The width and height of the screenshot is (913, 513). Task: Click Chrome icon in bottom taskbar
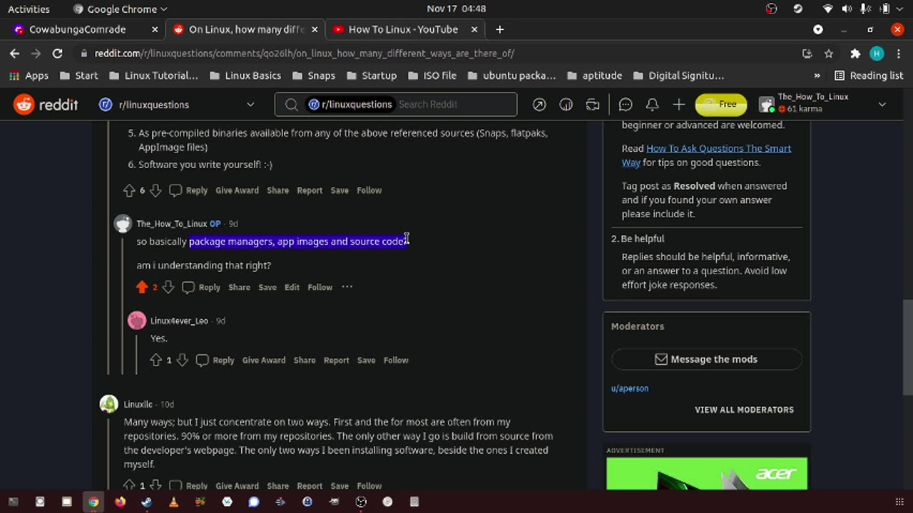coord(93,502)
